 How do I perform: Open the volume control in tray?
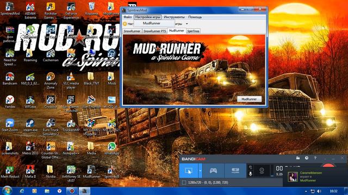click(x=319, y=191)
